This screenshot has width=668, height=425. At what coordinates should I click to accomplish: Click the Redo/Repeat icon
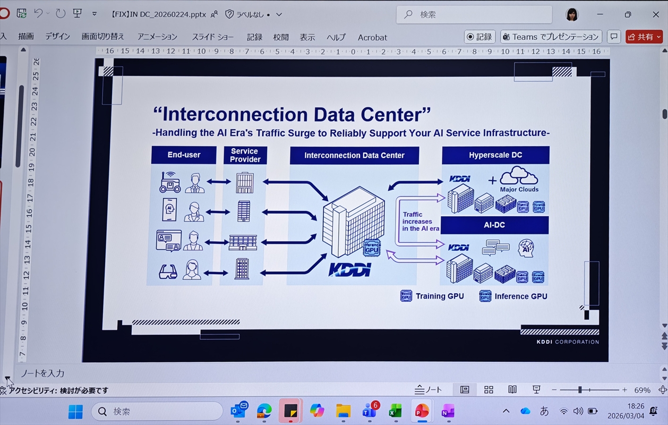61,13
